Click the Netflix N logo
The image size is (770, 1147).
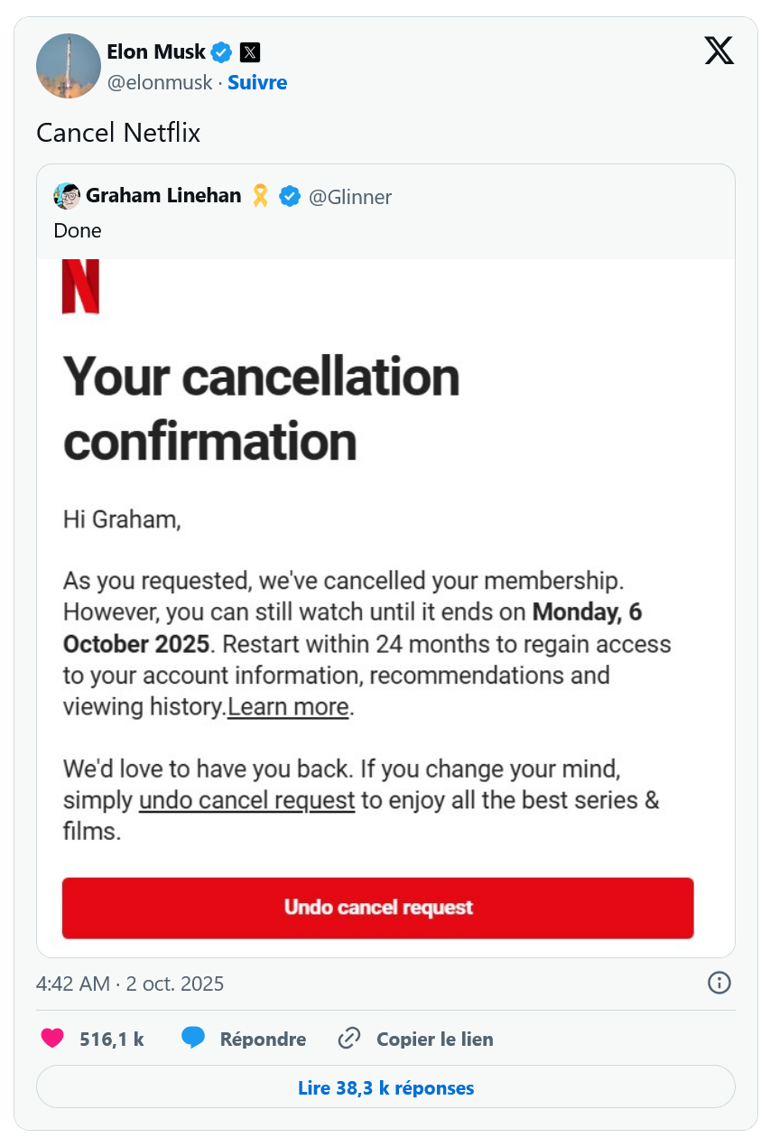coord(80,286)
